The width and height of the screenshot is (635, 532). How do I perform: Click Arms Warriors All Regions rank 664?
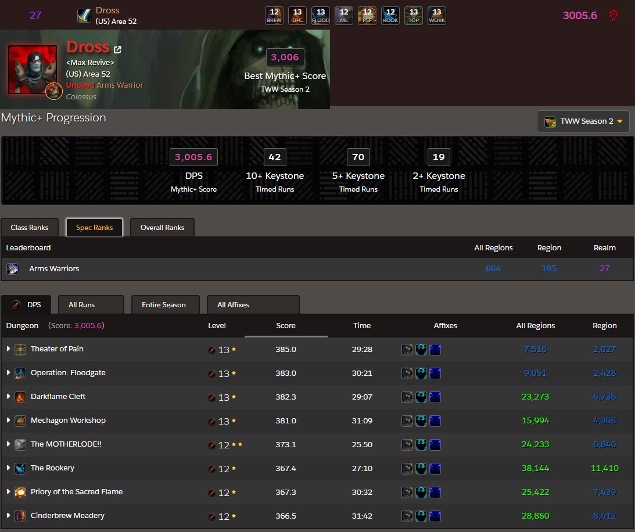click(493, 268)
